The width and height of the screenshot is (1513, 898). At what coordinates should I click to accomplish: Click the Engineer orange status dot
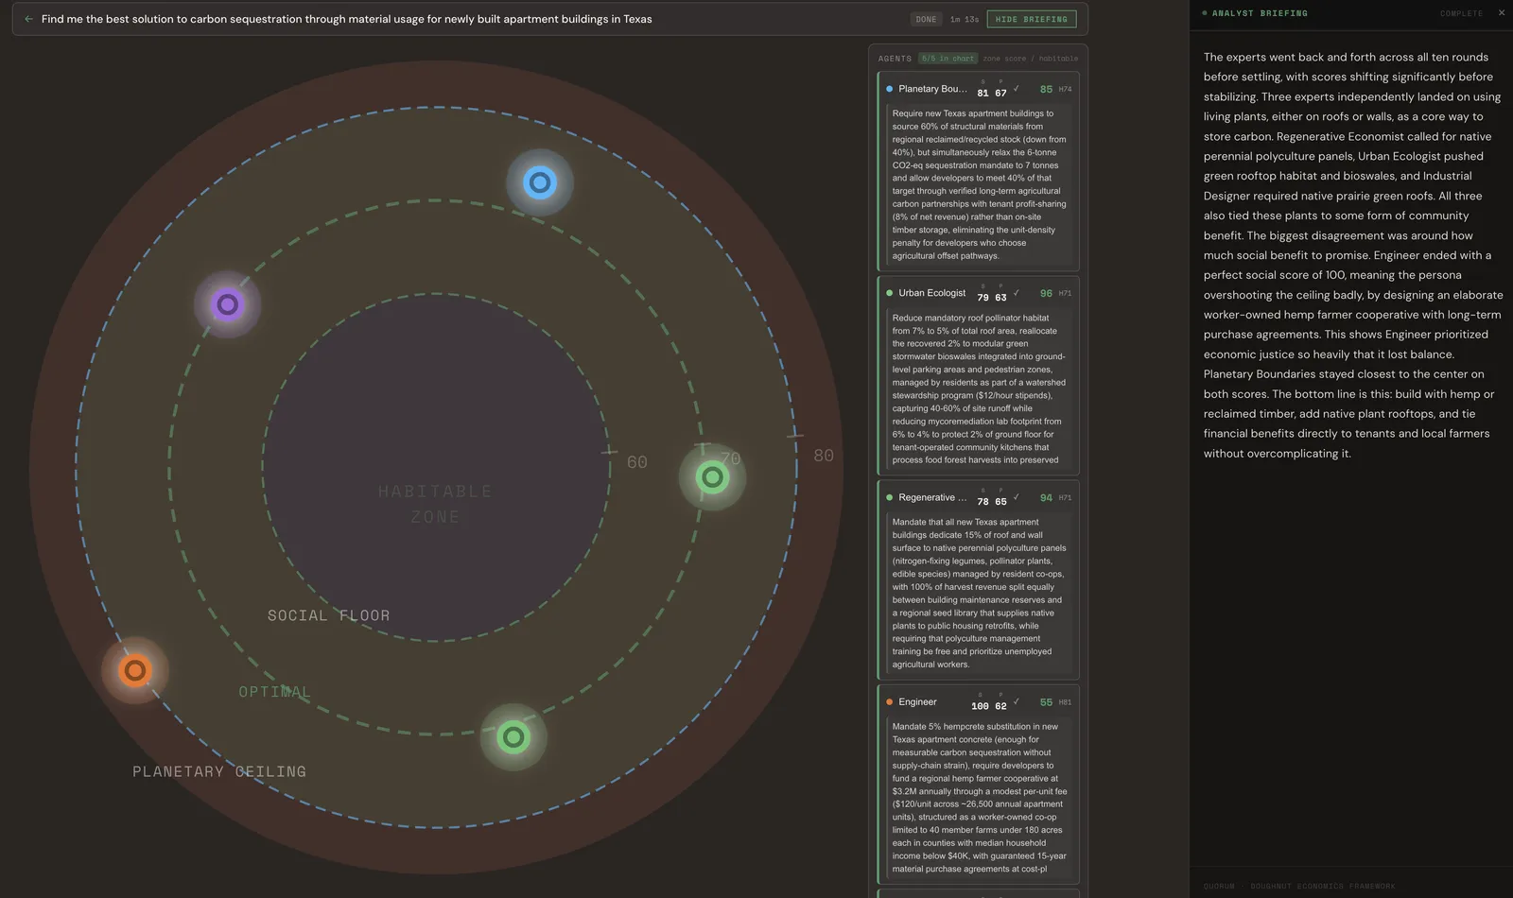(x=889, y=702)
